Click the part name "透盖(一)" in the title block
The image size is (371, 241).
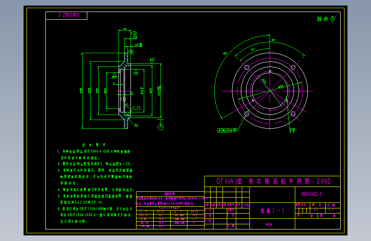coord(272,211)
